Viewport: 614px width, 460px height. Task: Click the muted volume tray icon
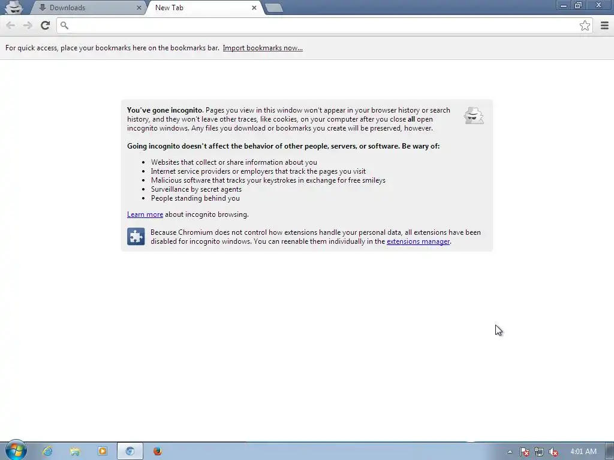point(553,452)
